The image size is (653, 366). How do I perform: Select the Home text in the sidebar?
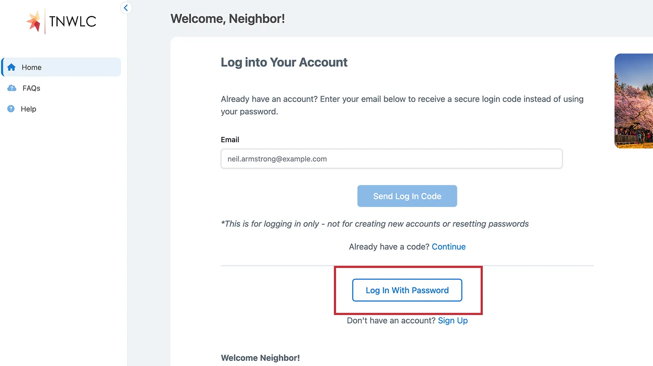[31, 68]
